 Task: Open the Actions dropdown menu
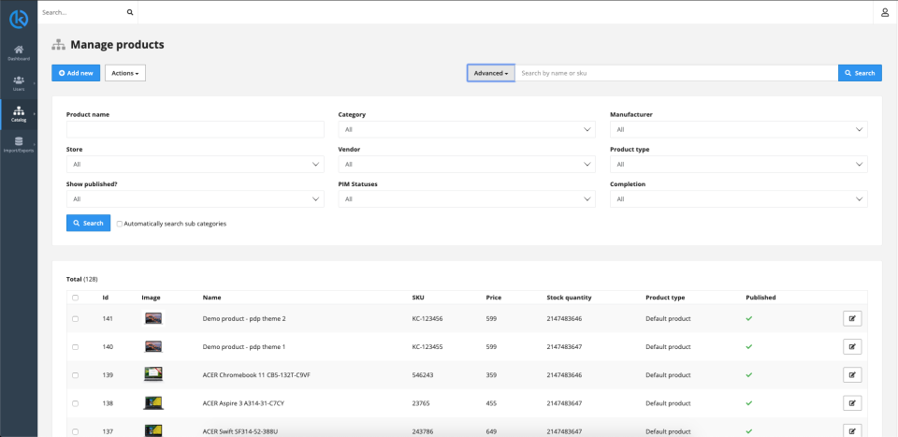tap(124, 73)
